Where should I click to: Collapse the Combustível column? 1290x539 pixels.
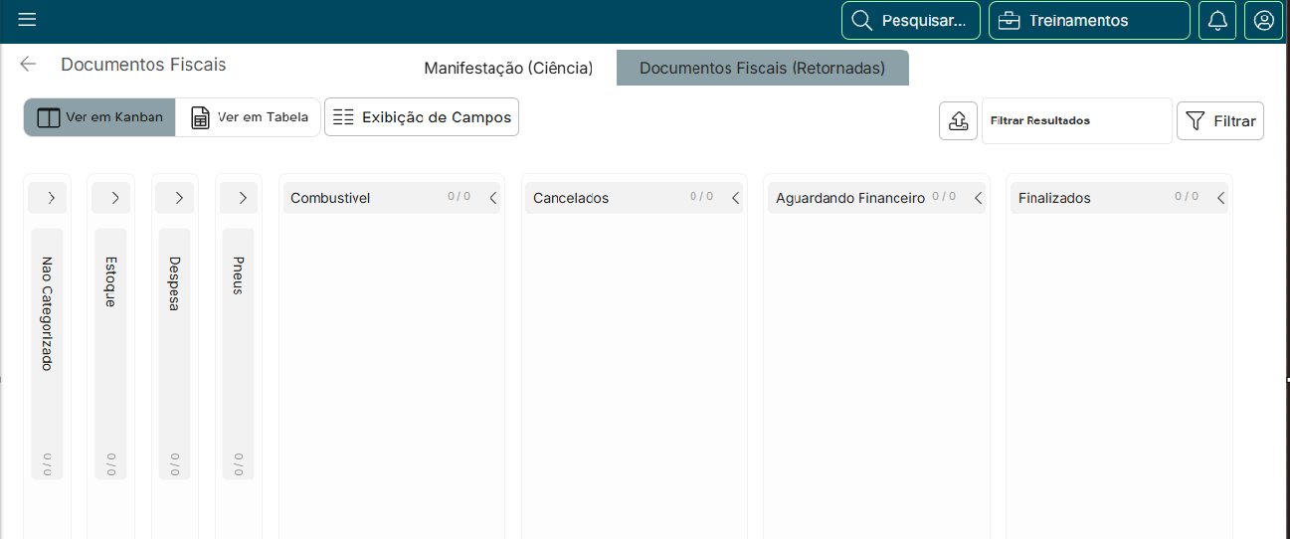click(492, 198)
